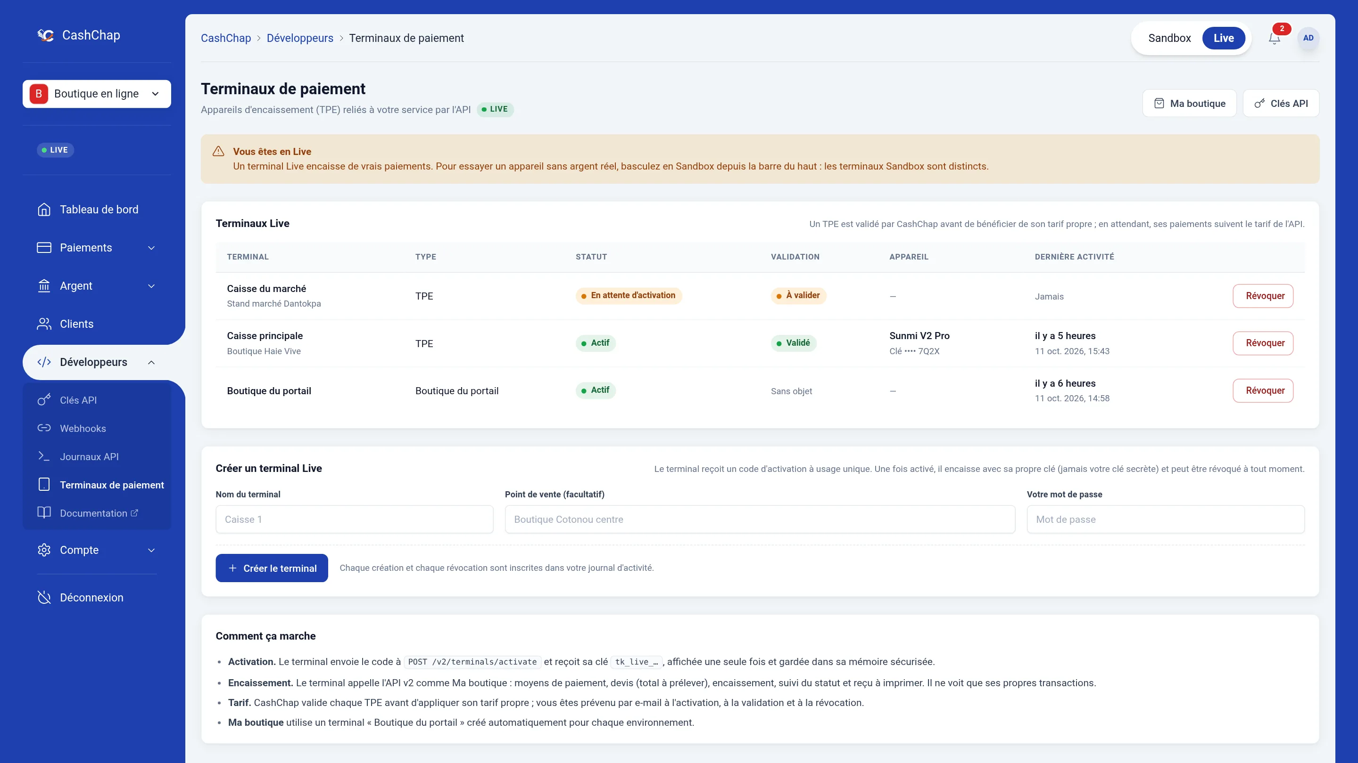
Task: Collapse the Développeurs menu chevron
Action: (x=151, y=362)
